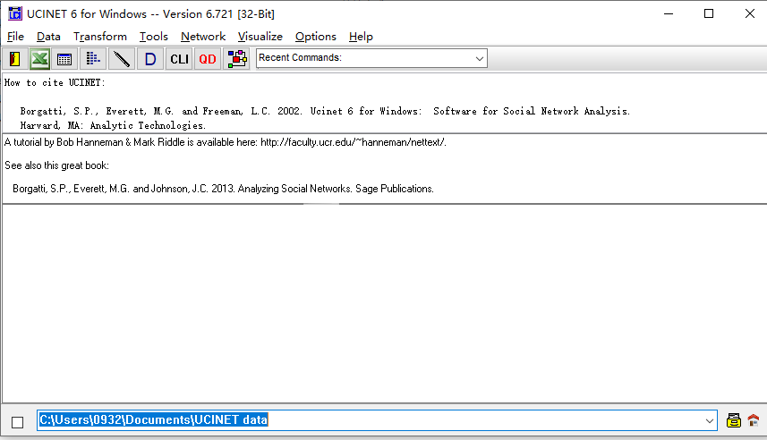The image size is (767, 440).
Task: Open the CLI command line button
Action: 179,59
